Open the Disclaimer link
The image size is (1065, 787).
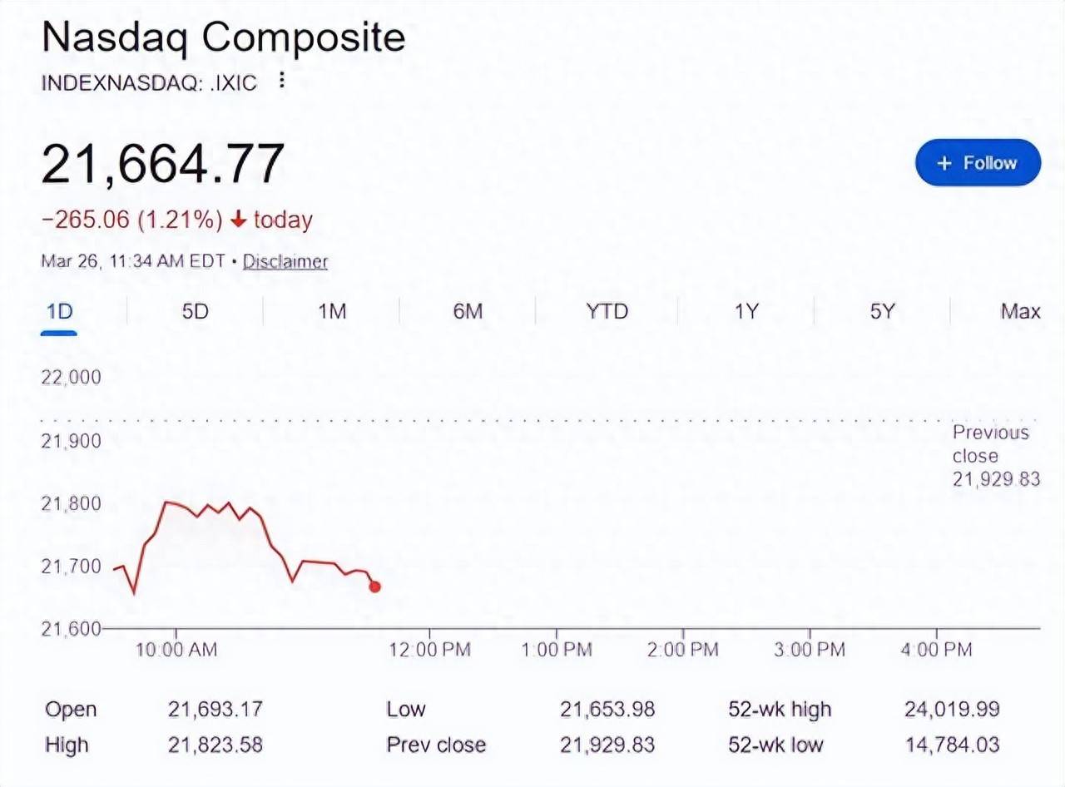coord(285,262)
